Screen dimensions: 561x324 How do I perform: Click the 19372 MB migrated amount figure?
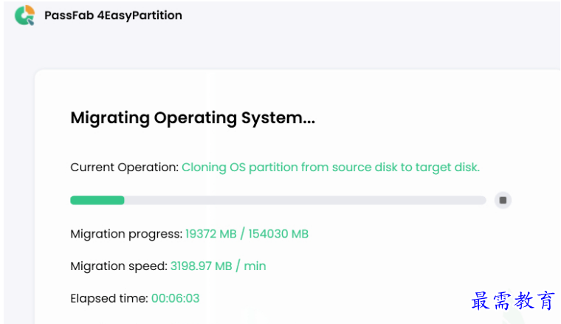click(210, 234)
